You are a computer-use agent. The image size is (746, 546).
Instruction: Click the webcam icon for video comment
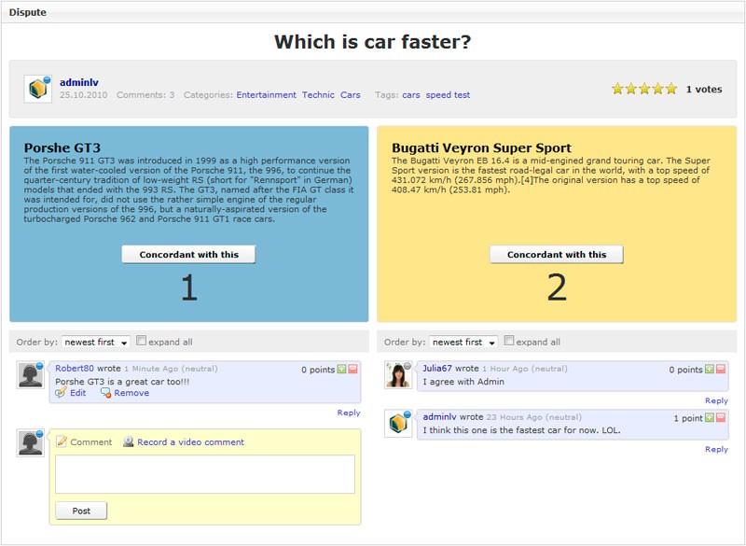[x=128, y=441]
